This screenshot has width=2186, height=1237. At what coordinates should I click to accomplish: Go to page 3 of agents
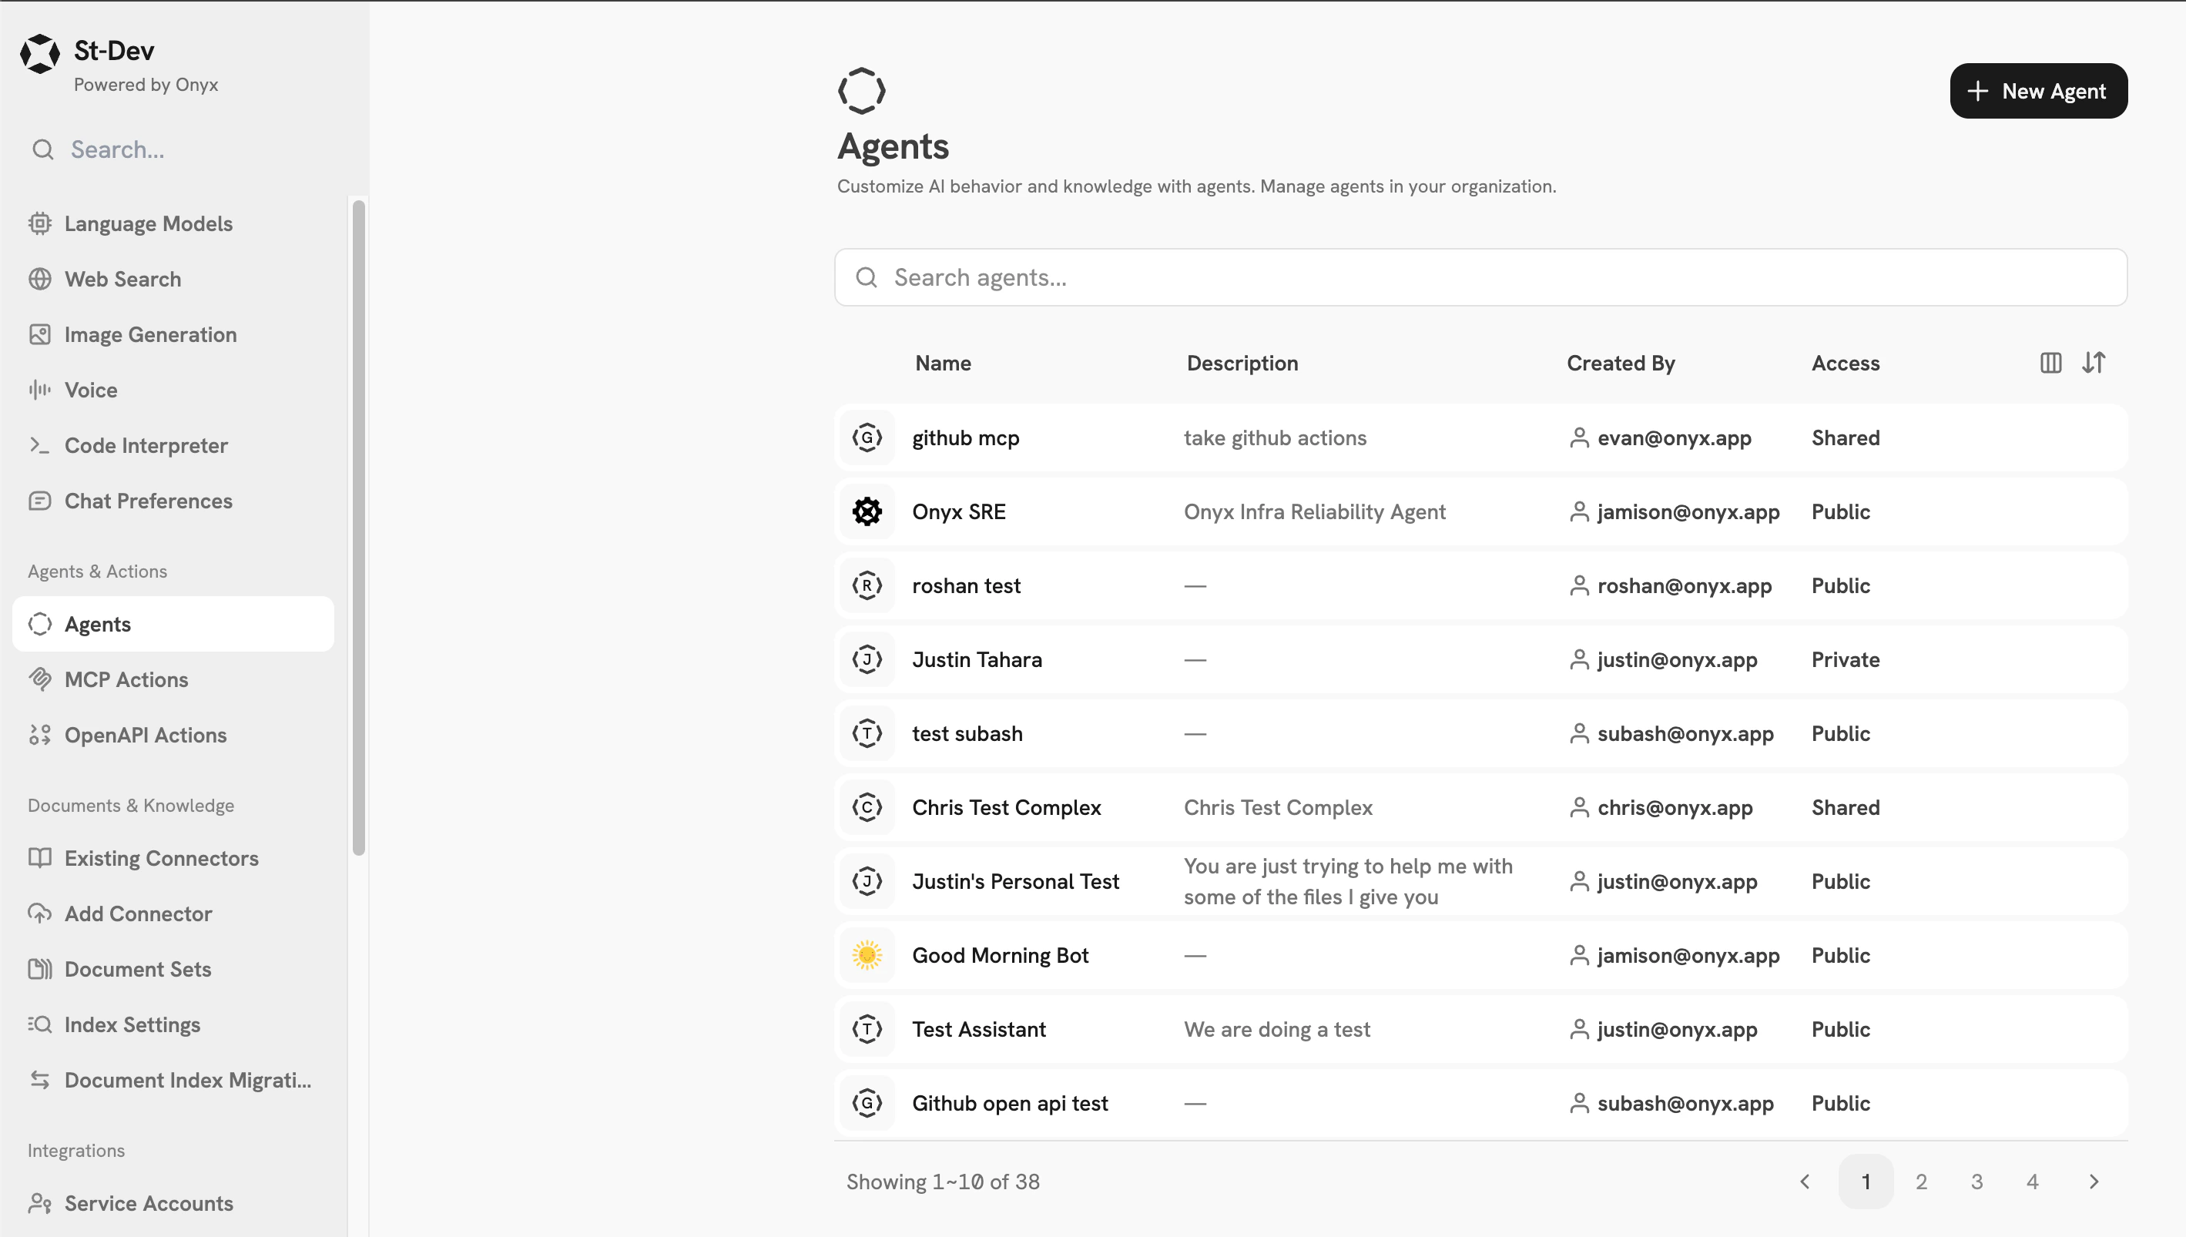1977,1181
